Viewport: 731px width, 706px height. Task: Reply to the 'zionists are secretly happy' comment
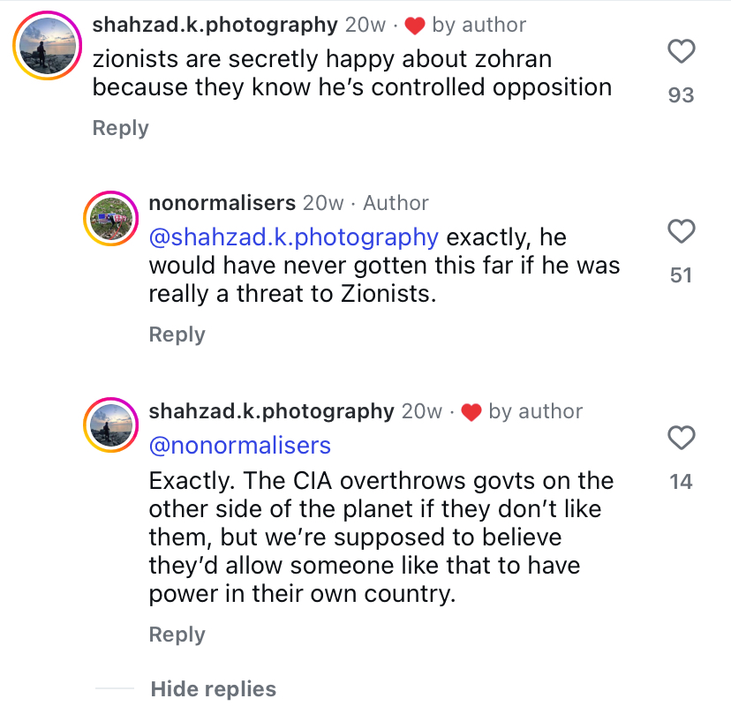coord(120,128)
